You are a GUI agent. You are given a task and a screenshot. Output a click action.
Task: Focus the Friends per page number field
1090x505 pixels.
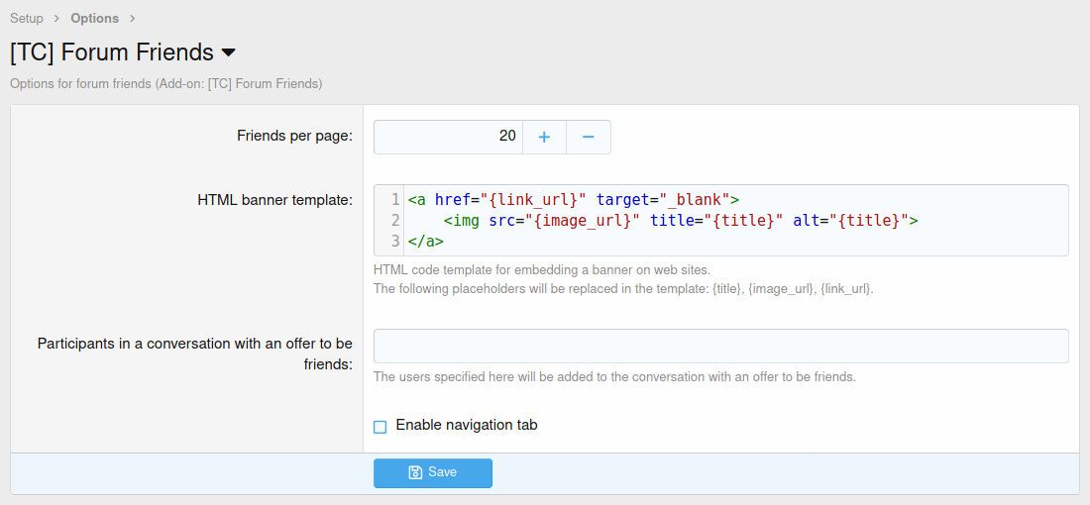(x=448, y=137)
